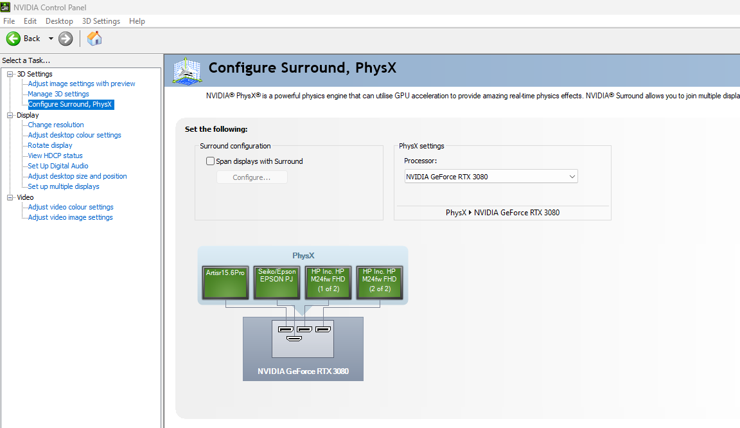
Task: Open the PhysX Processor dropdown
Action: click(x=491, y=177)
